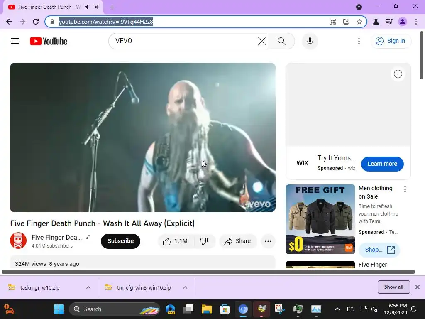Open File Explorer from taskbar
This screenshot has height=319, width=425.
pyautogui.click(x=207, y=309)
